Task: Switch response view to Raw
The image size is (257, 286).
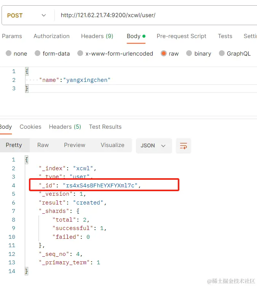Action: click(x=43, y=145)
